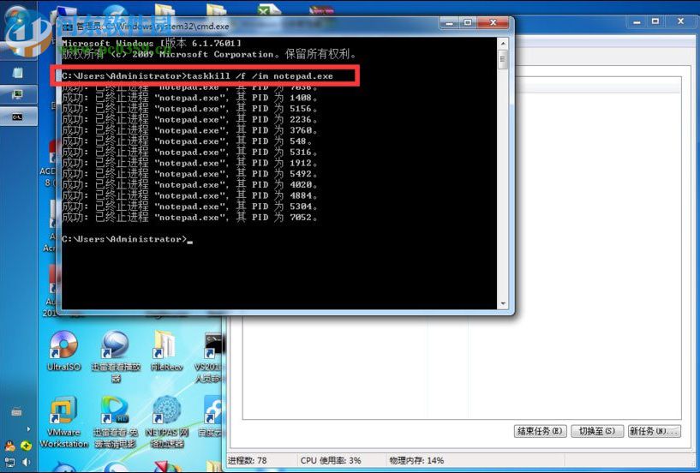This screenshot has width=700, height=473.
Task: Click the cmd vertical scrollbar thumb
Action: click(503, 59)
